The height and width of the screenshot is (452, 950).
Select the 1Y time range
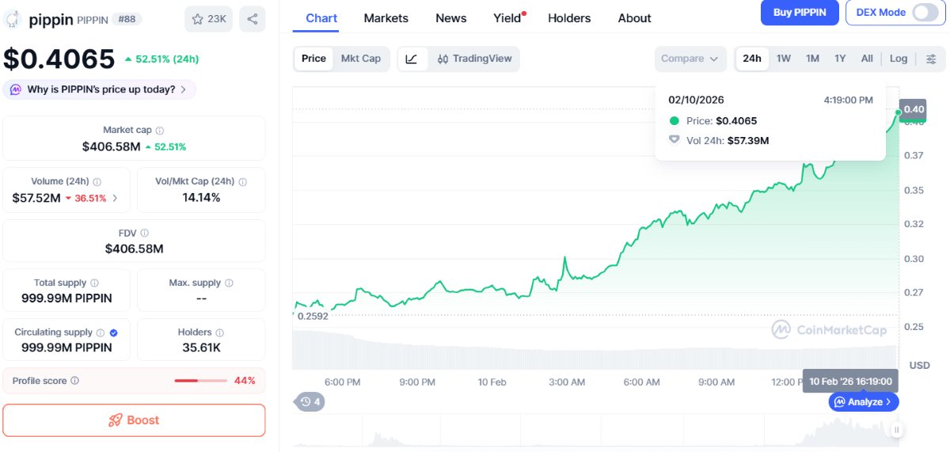pyautogui.click(x=840, y=59)
